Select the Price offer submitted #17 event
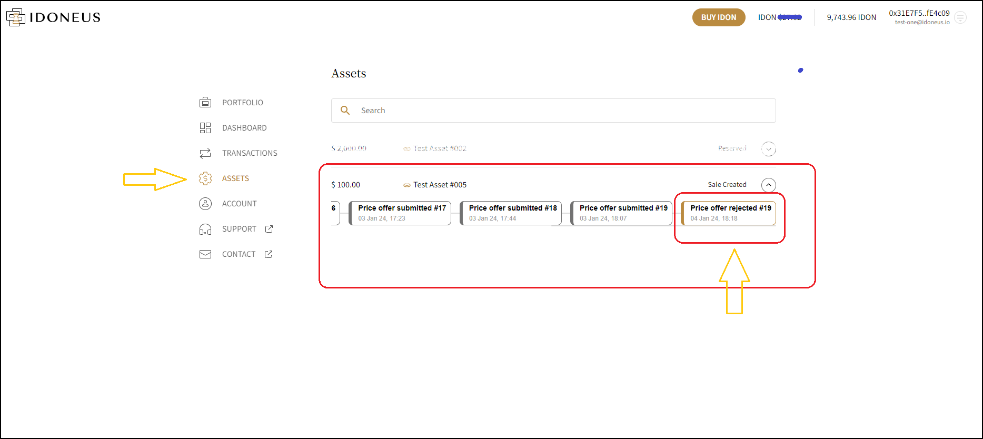The height and width of the screenshot is (439, 983). [400, 213]
